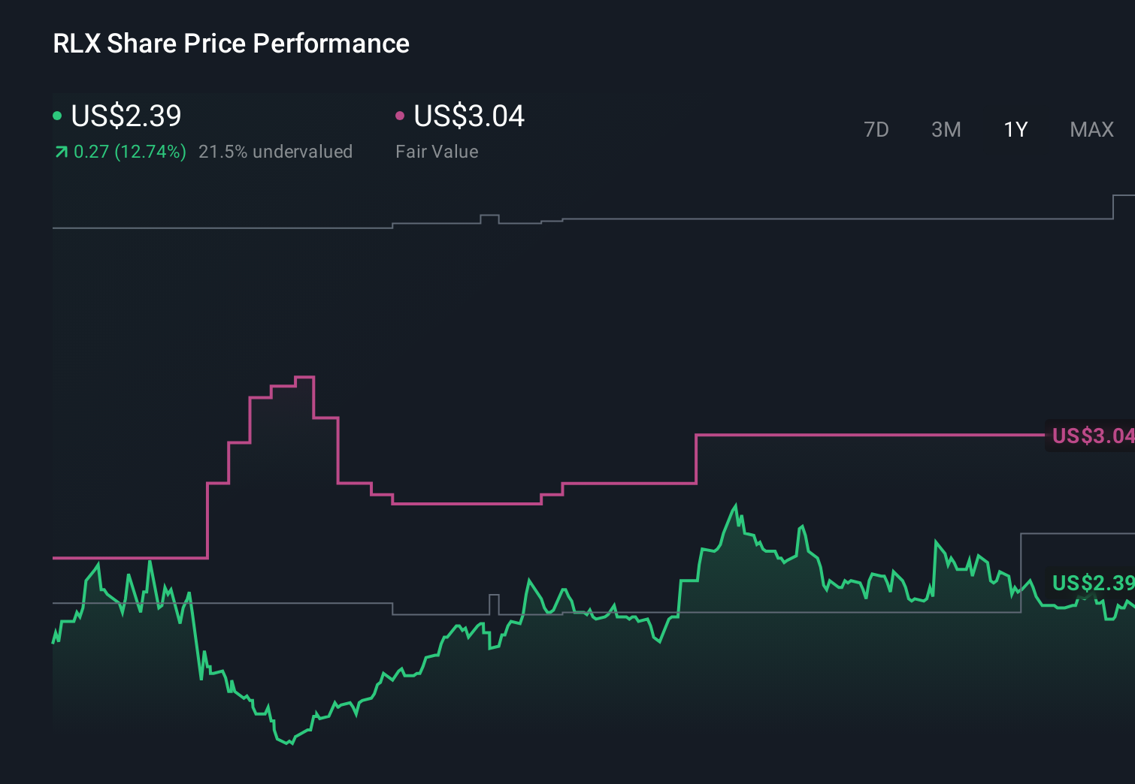Select the US$2.39 price tag on right edge
Screen dimensions: 1135x784
[x=1091, y=583]
